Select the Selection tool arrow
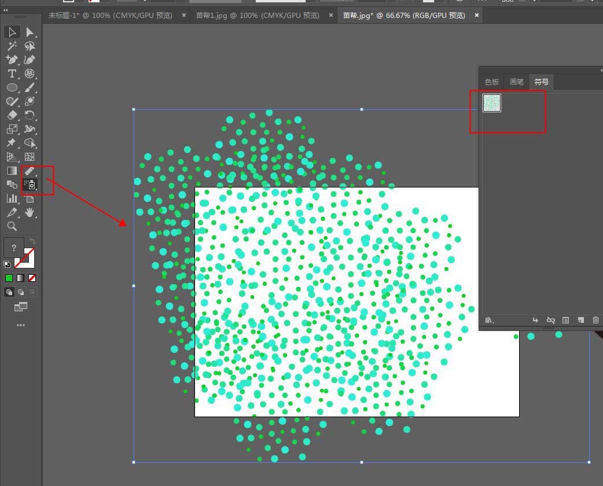Image resolution: width=603 pixels, height=486 pixels. click(12, 32)
